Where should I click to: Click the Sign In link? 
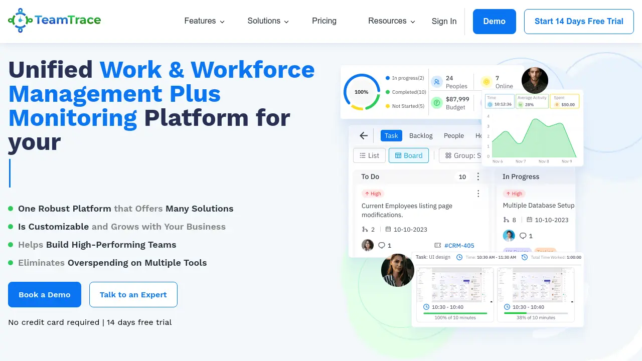tap(444, 21)
